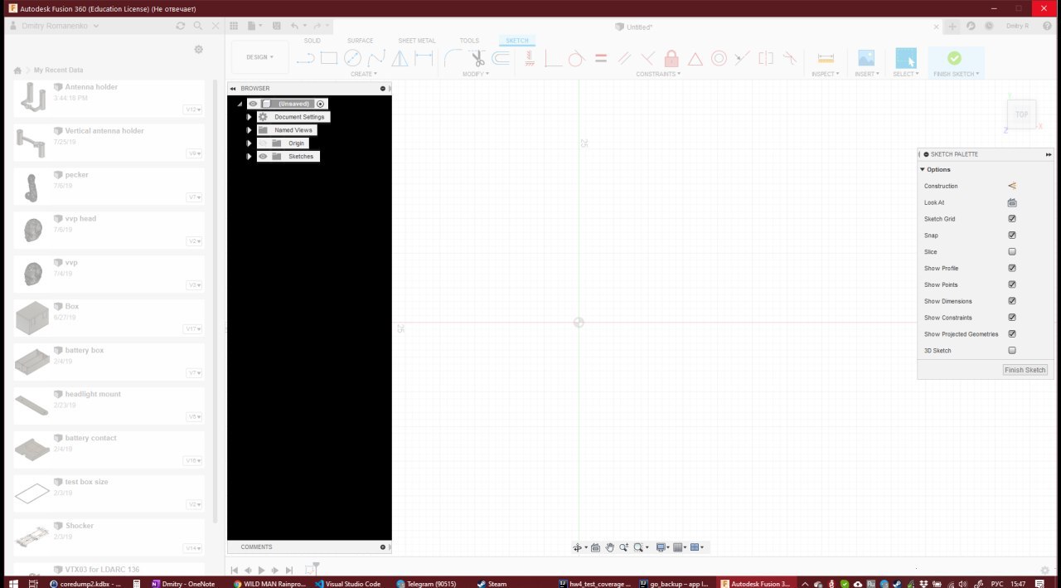Toggle the Show Profile checkbox
Screen dimensions: 1061x588
(x=1012, y=268)
